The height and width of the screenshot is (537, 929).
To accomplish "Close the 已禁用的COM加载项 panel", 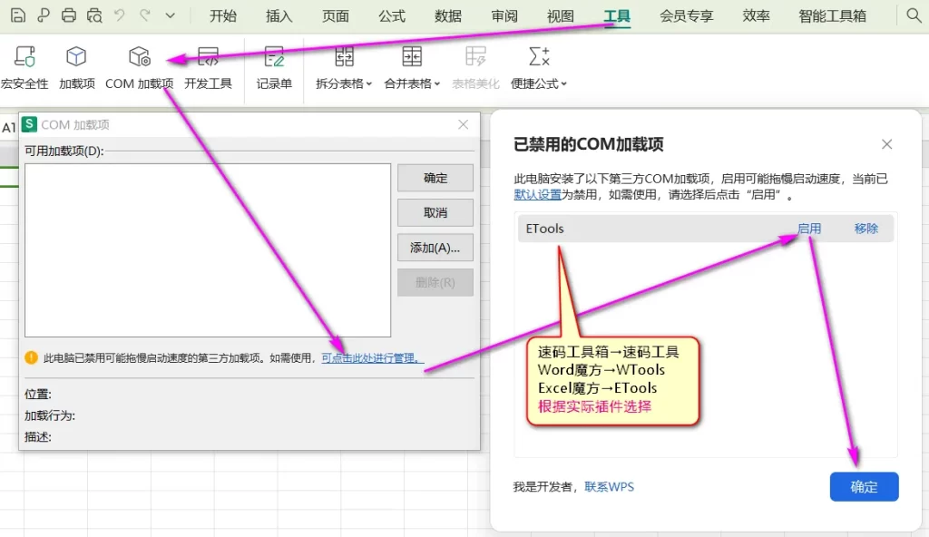I will tap(887, 144).
